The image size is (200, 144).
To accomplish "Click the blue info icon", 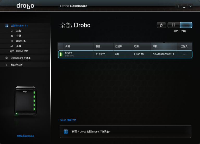I will 66,131.
